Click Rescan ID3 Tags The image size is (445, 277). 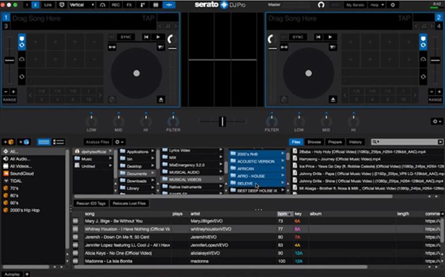[91, 203]
